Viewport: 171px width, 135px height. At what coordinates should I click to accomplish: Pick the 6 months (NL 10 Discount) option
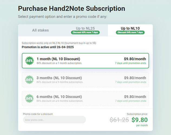pos(85,99)
